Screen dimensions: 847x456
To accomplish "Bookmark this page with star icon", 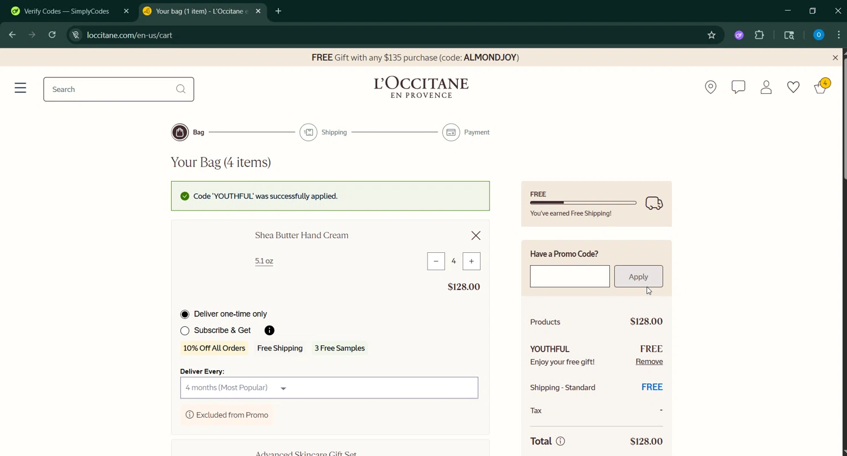I will click(711, 35).
